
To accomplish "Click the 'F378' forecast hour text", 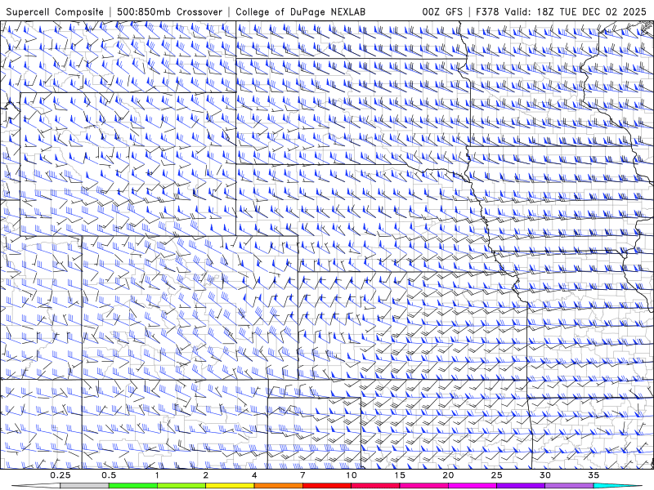I will pyautogui.click(x=487, y=11).
